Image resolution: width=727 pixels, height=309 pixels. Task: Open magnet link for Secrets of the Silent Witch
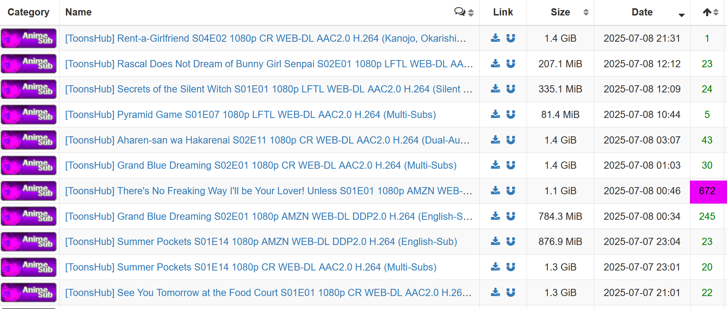click(x=511, y=89)
